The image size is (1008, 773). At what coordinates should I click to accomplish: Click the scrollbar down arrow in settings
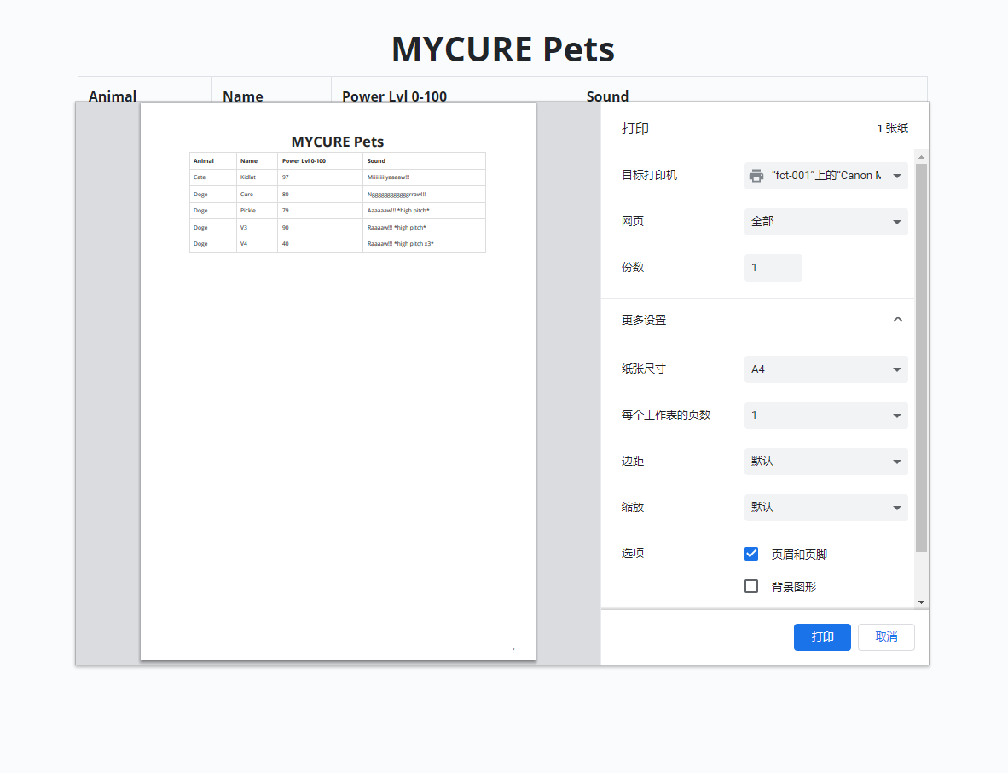click(x=921, y=602)
